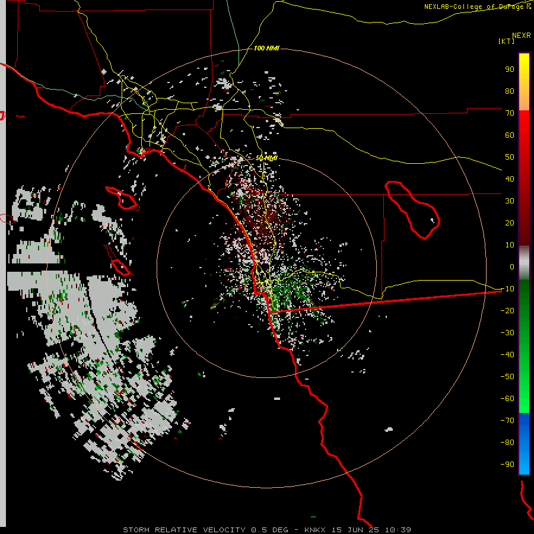The height and width of the screenshot is (534, 534).
Task: Select the 0 knot scale label
Action: pos(512,266)
